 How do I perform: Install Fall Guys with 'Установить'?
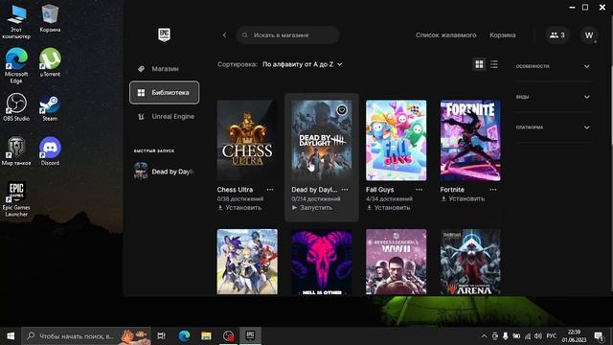pos(388,208)
